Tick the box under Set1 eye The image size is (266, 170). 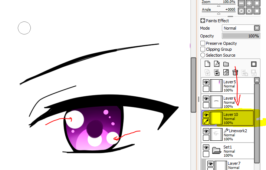(206, 154)
